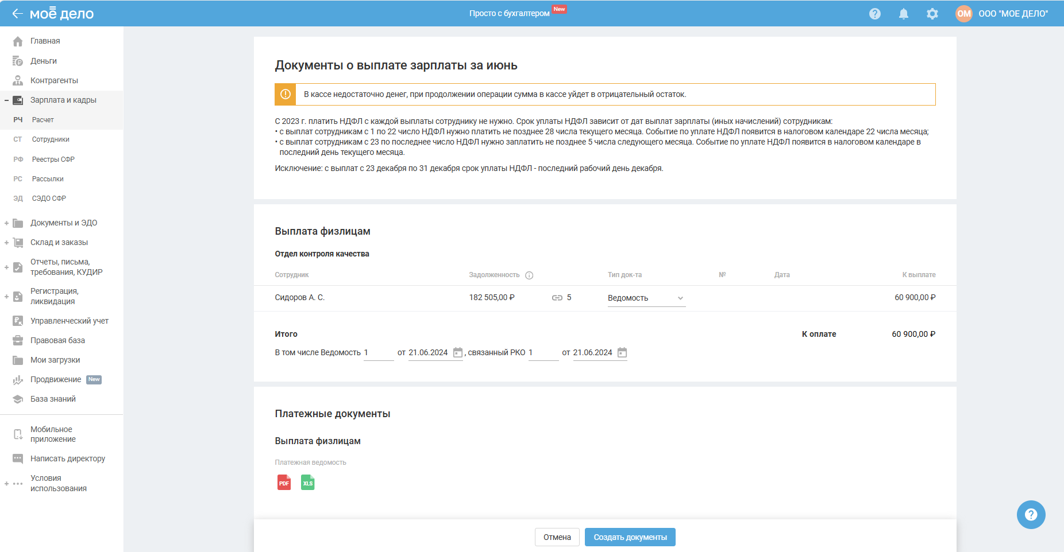The image size is (1064, 552).
Task: Click the Написать директору message icon
Action: pyautogui.click(x=18, y=458)
